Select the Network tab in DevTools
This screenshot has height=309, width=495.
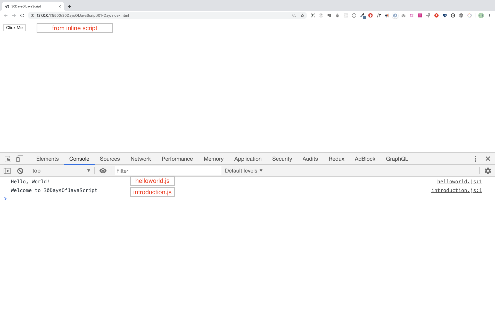pyautogui.click(x=141, y=159)
